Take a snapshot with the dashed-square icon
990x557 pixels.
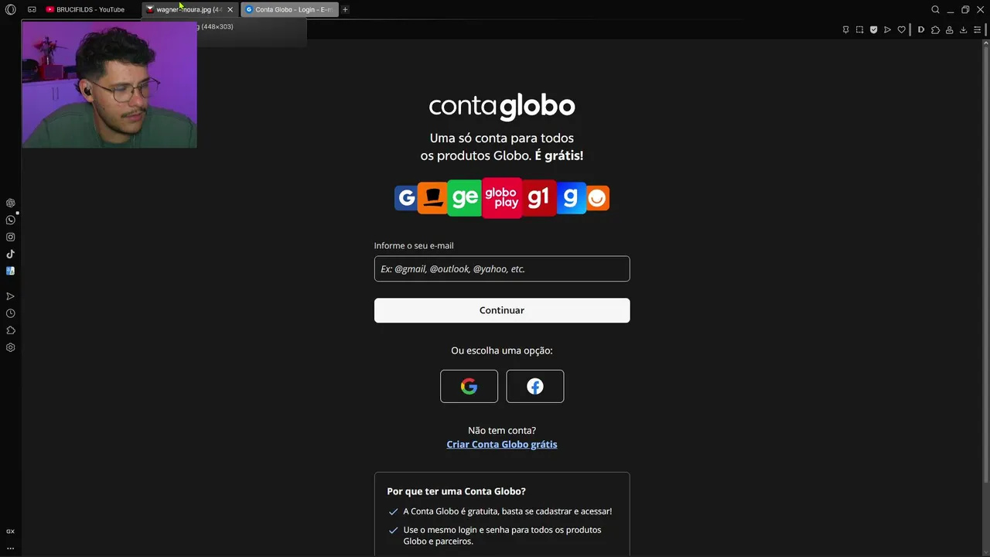[x=859, y=29]
